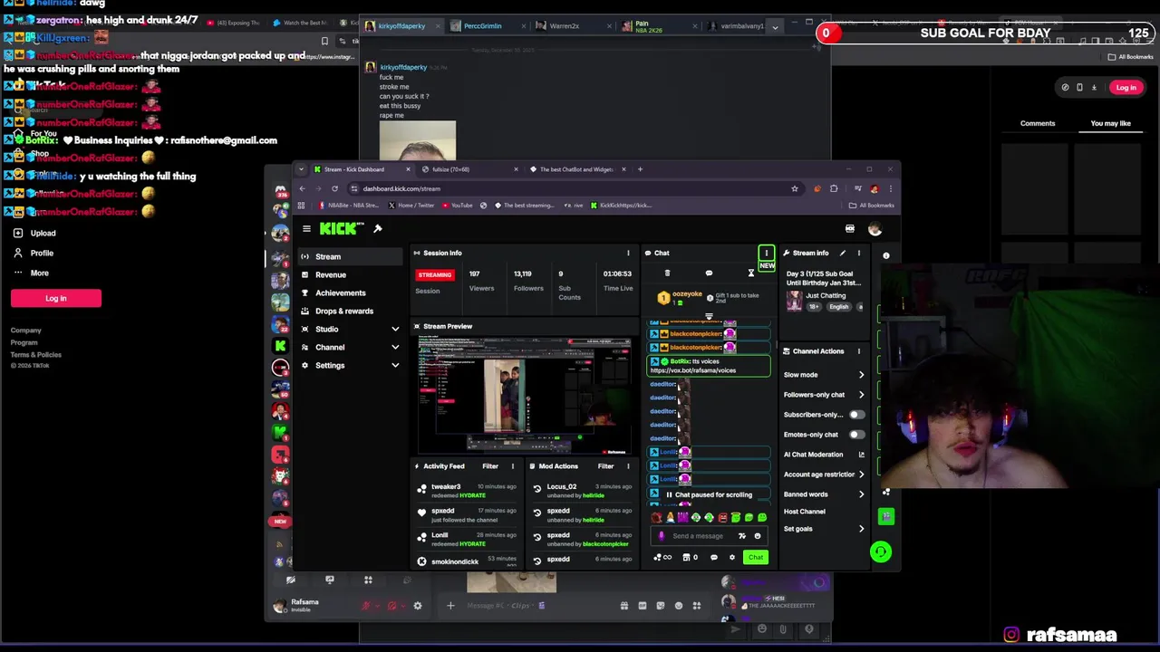The height and width of the screenshot is (652, 1160).
Task: Click Filter in Mod Actions
Action: (x=605, y=466)
